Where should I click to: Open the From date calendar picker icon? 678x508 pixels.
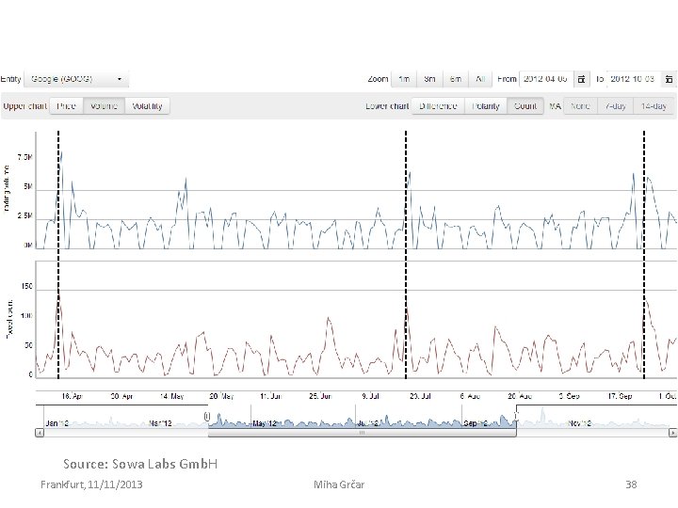[x=582, y=79]
